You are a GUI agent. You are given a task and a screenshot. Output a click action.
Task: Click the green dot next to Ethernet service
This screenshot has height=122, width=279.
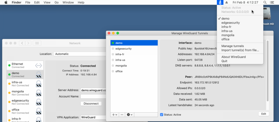pos(9,65)
